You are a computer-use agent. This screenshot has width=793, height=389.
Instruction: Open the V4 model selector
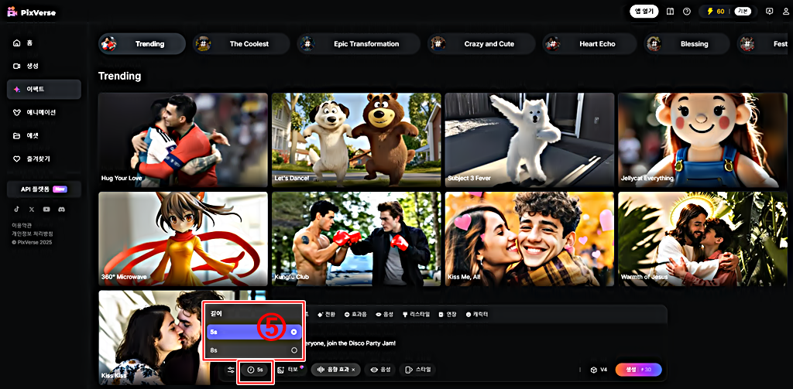coord(599,370)
